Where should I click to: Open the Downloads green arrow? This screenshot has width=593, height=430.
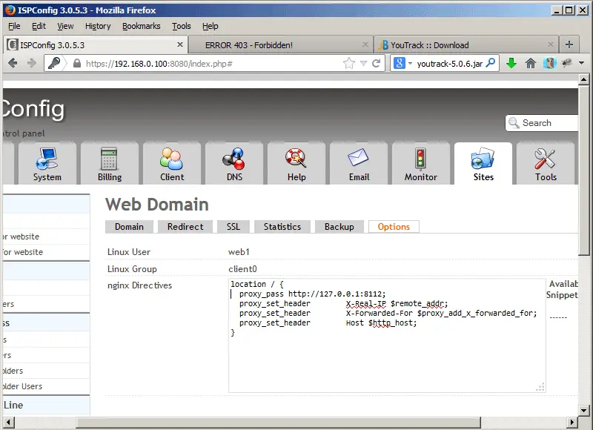pos(511,63)
